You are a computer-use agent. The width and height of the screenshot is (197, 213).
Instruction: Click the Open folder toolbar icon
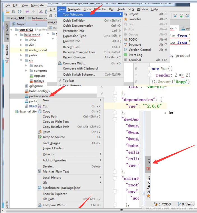(8, 12)
